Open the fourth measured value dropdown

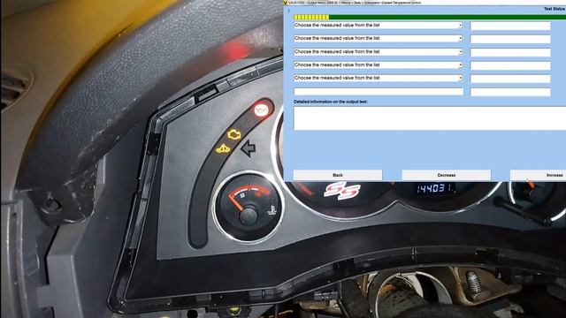tap(378, 64)
